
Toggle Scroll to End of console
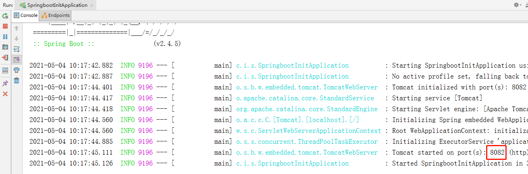17,60
